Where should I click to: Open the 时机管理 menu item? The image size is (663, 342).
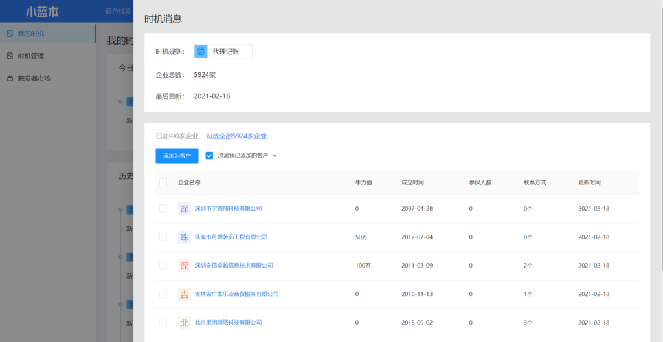[31, 56]
